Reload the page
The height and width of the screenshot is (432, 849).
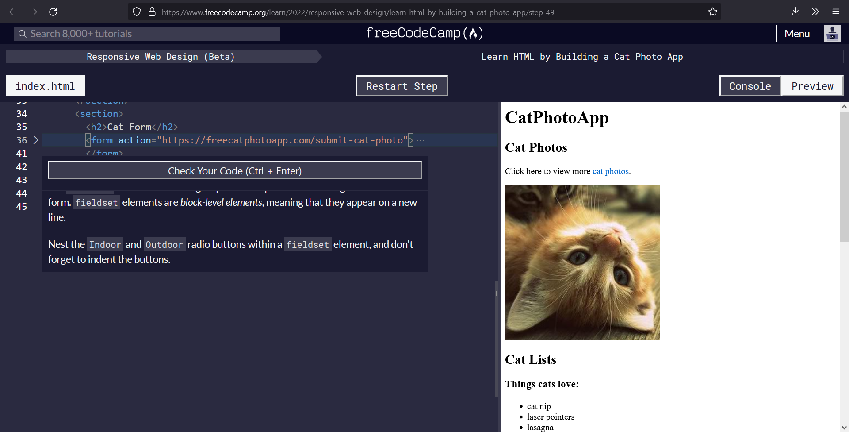click(x=53, y=12)
